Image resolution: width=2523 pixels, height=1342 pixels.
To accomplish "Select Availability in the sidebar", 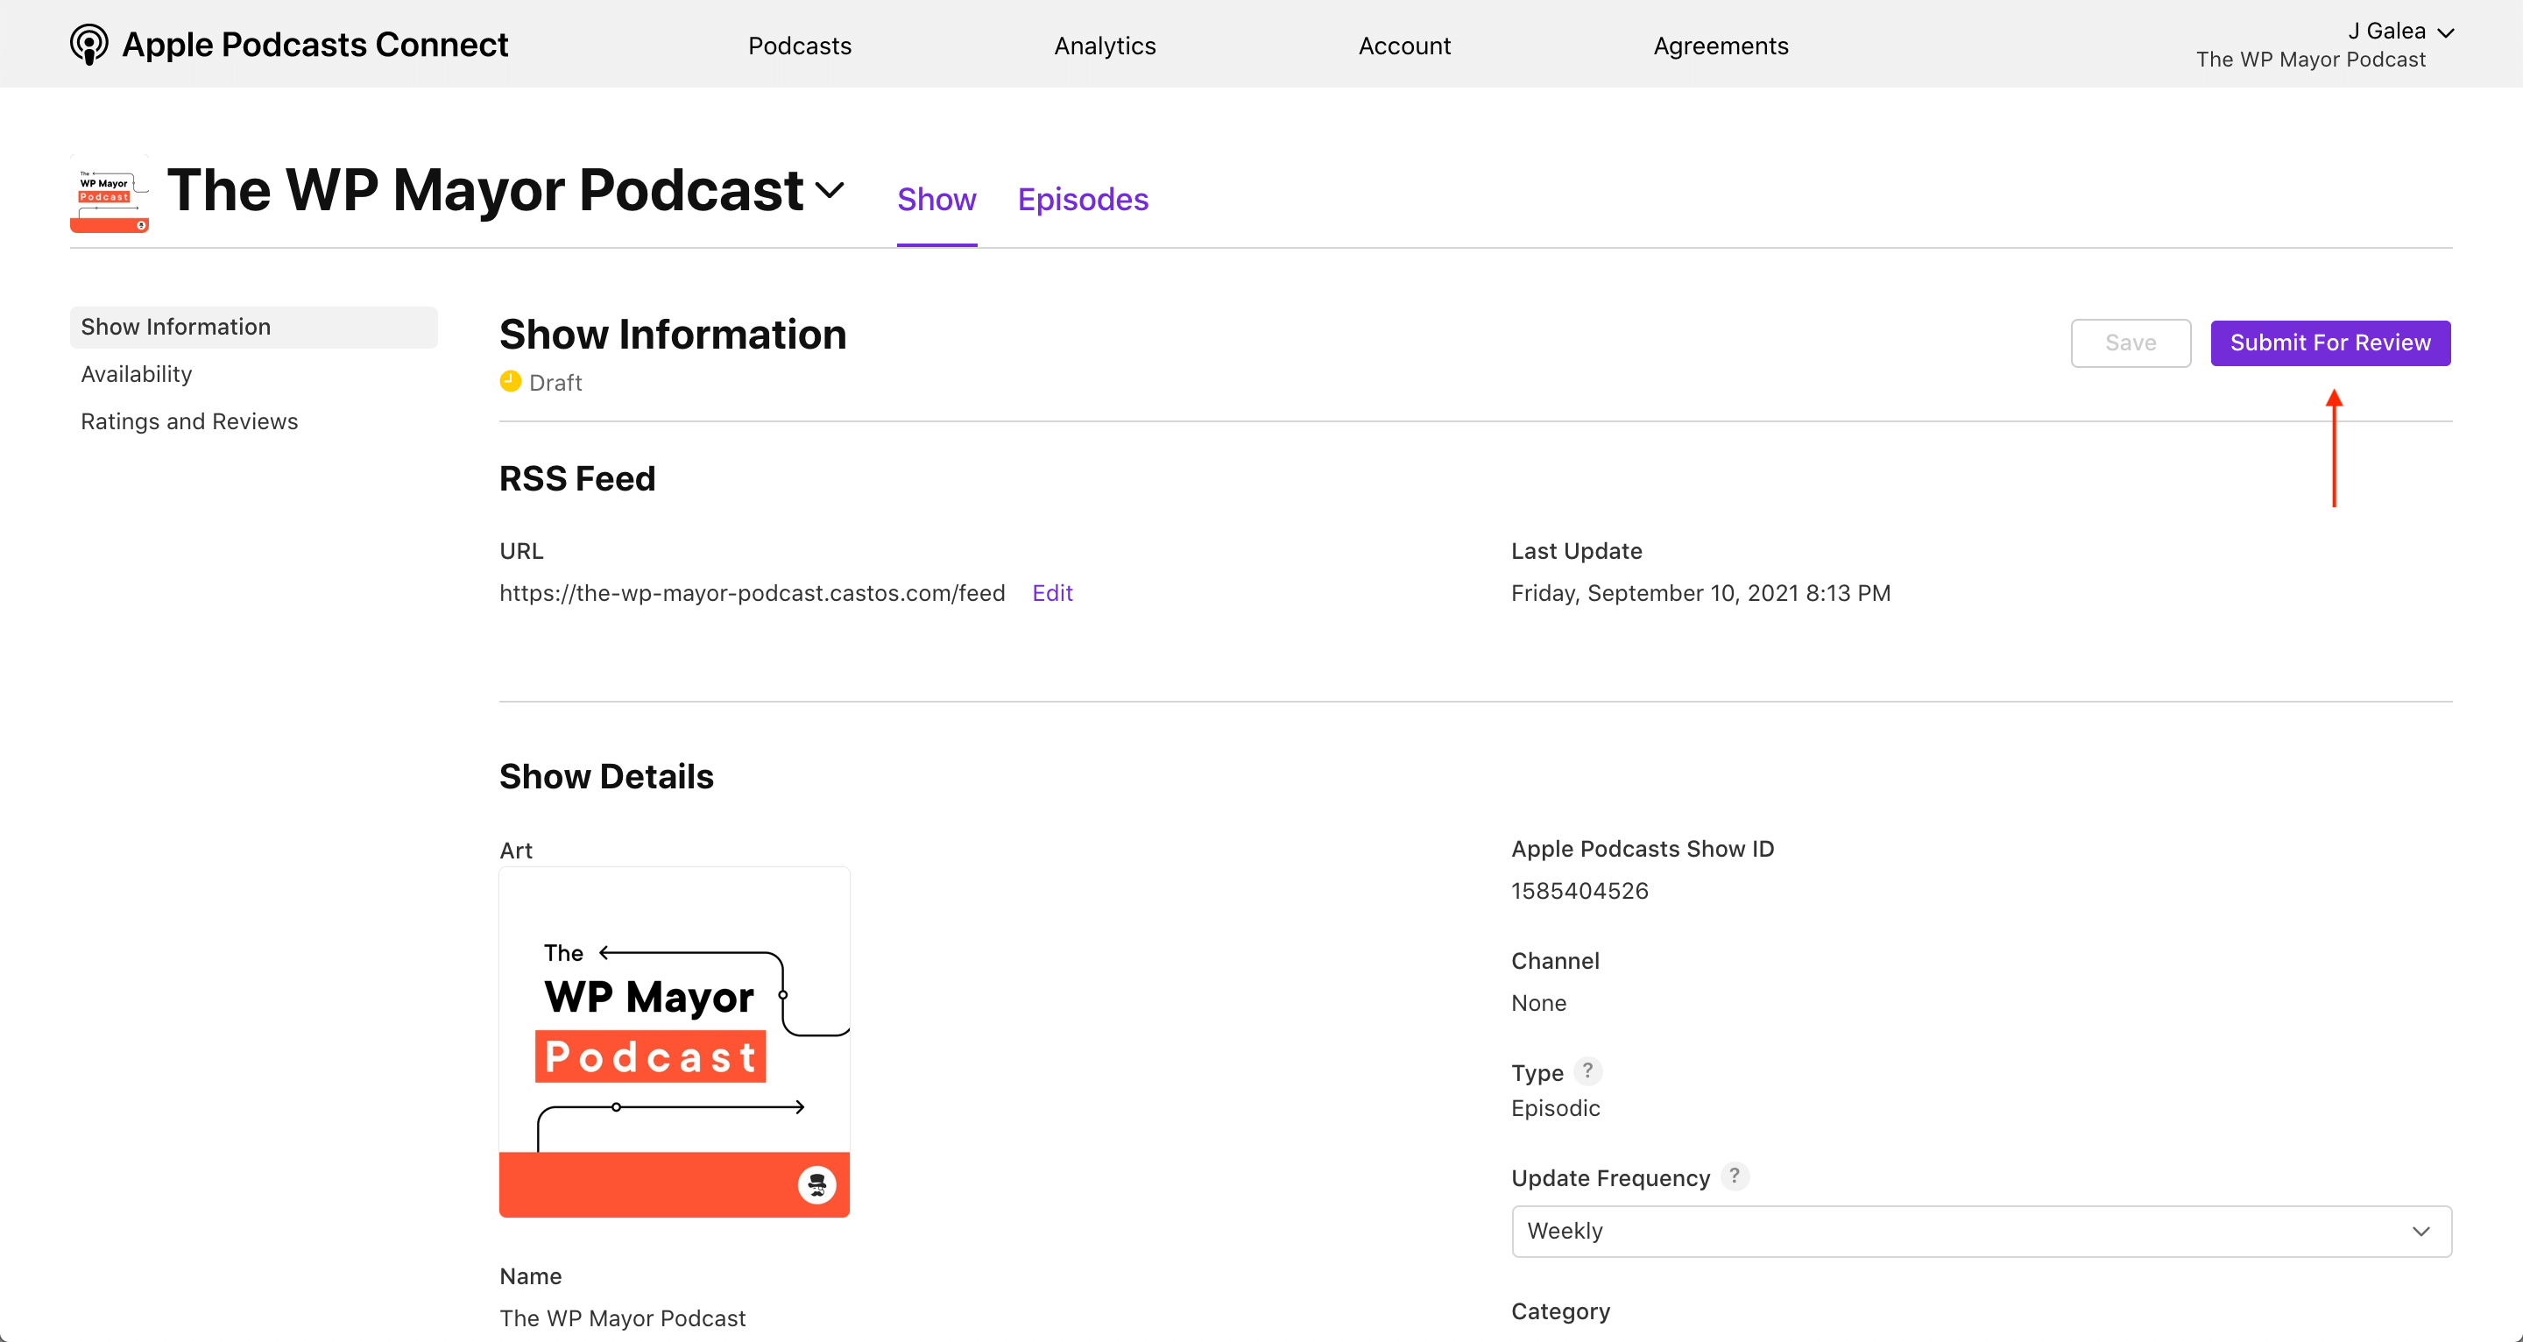I will (136, 374).
